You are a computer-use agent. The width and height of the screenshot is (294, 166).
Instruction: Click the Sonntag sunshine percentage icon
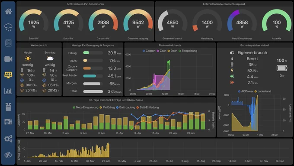coord(44,75)
